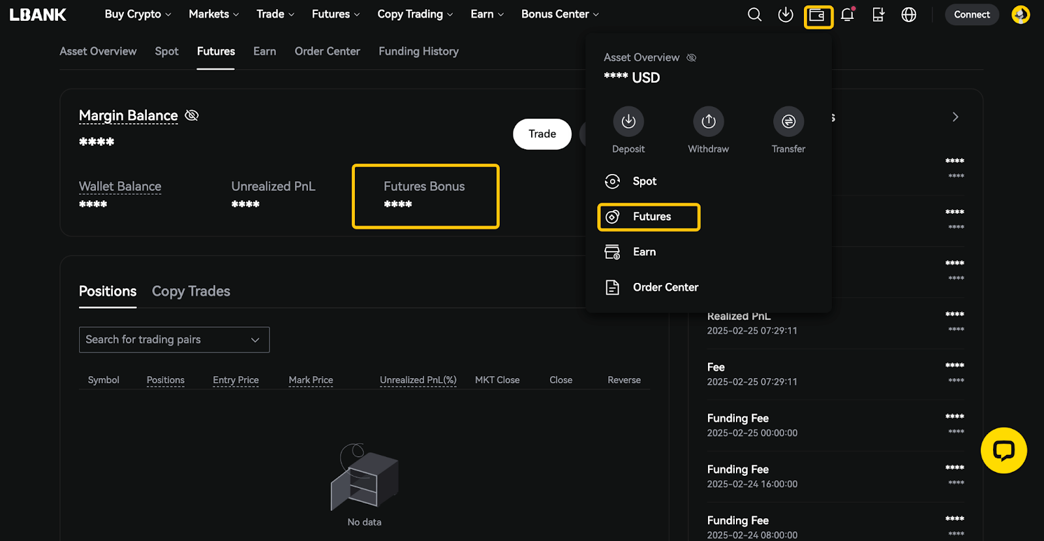Switch to the Copy Trades tab
1044x541 pixels.
[x=191, y=291]
